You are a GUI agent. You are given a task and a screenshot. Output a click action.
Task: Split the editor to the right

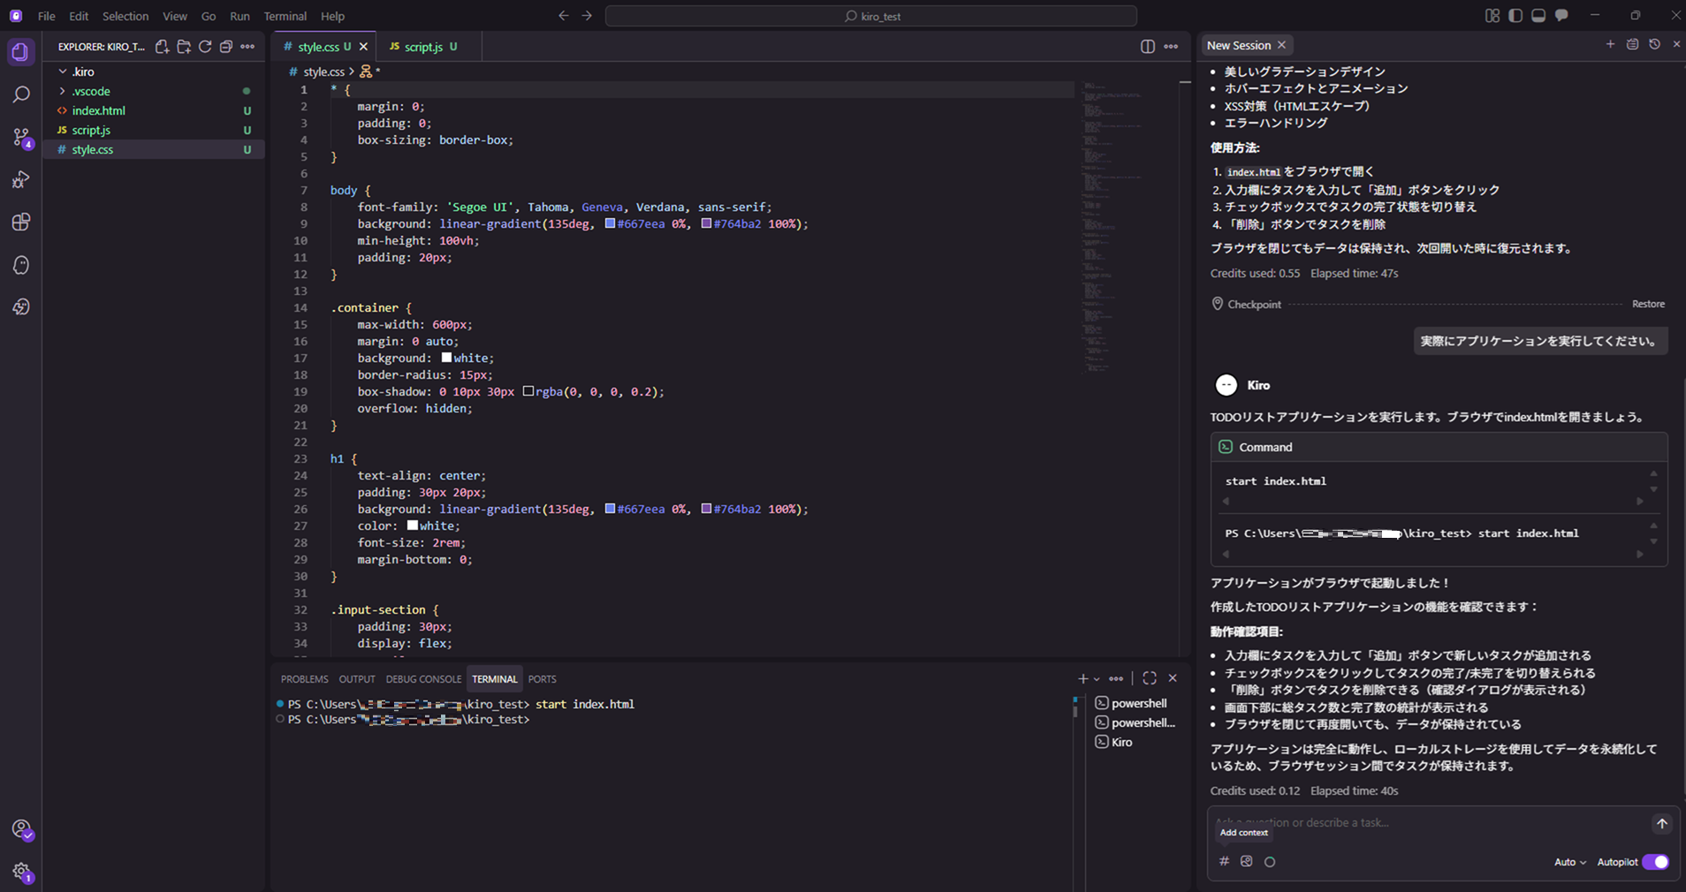(x=1147, y=47)
